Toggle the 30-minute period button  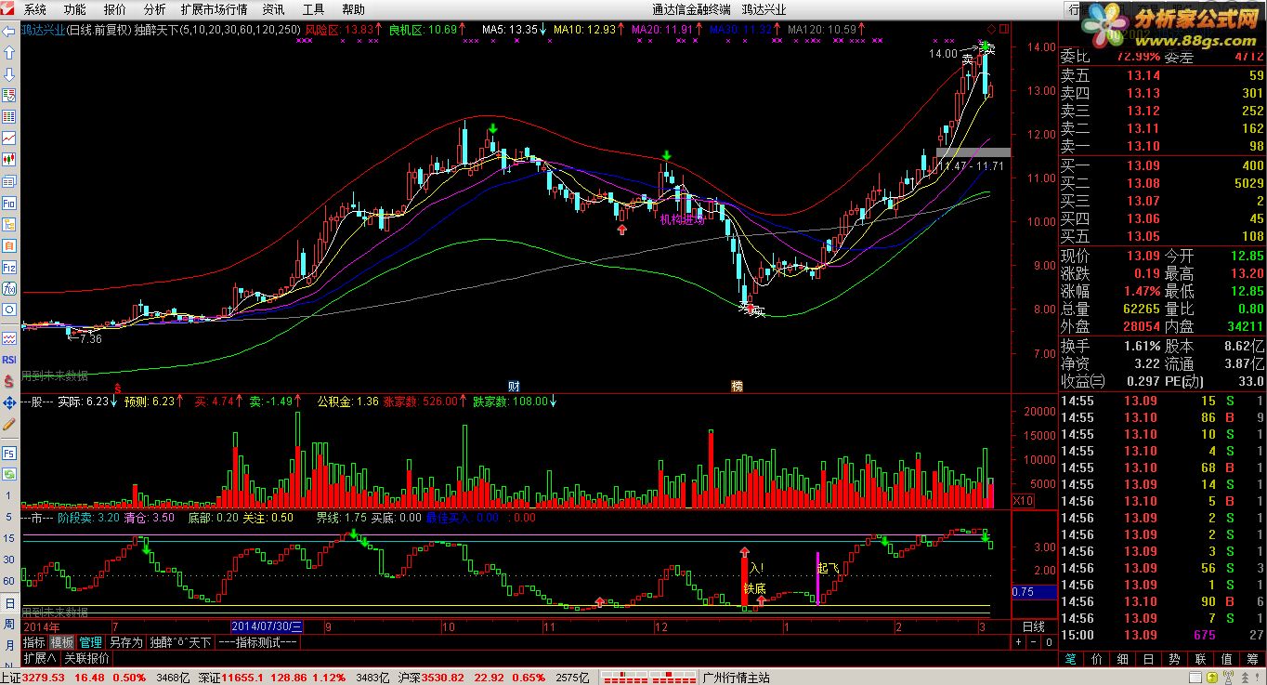(x=8, y=560)
